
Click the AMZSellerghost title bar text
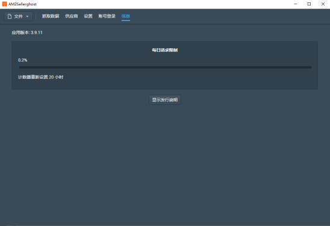(22, 4)
